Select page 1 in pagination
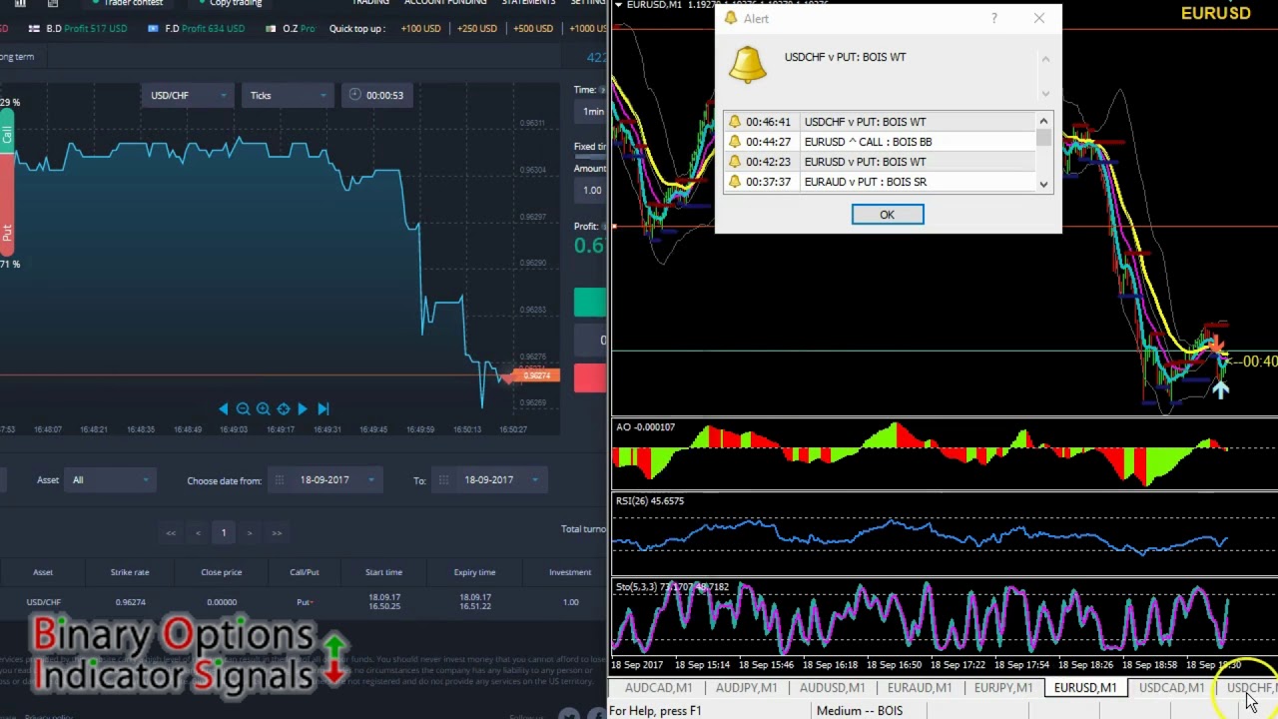 point(224,533)
